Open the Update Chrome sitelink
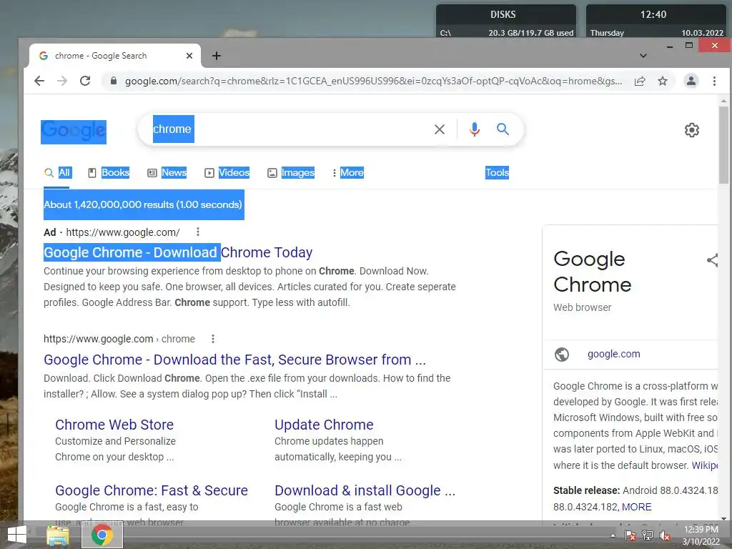 click(x=324, y=425)
